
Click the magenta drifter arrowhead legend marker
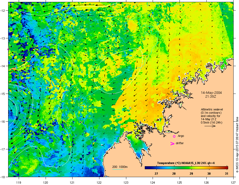172,143
